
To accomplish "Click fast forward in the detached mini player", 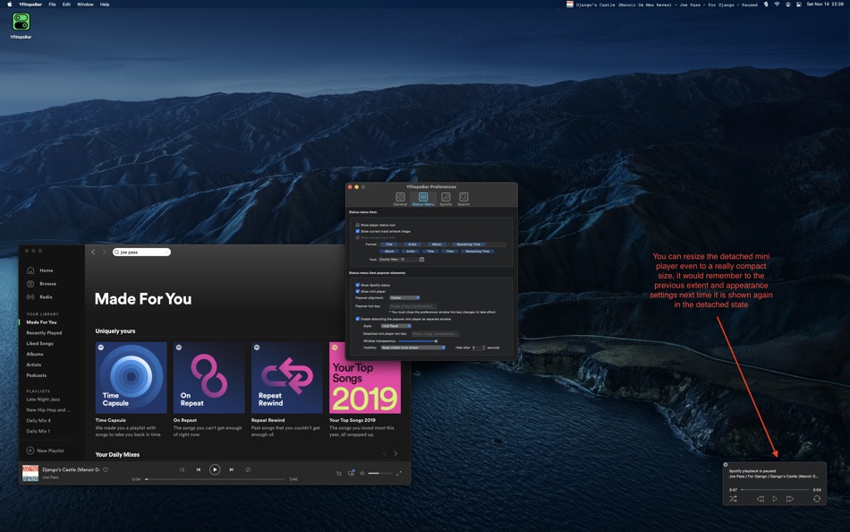I will point(790,499).
